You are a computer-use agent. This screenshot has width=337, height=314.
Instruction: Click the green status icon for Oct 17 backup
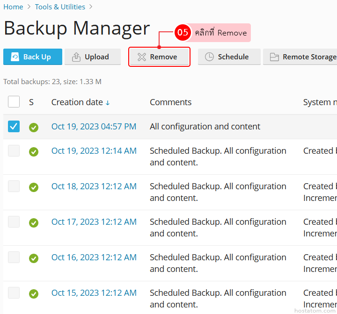tap(34, 222)
